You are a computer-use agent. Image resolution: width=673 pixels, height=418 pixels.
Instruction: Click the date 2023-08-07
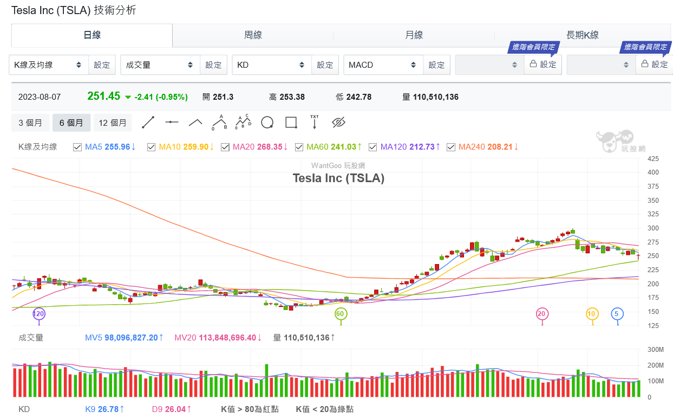click(40, 97)
